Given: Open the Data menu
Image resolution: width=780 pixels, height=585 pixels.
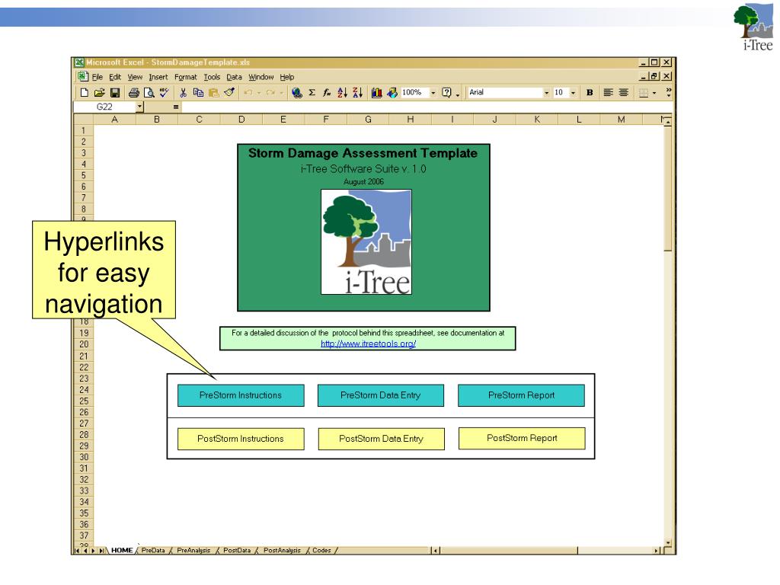Looking at the screenshot, I should 235,77.
